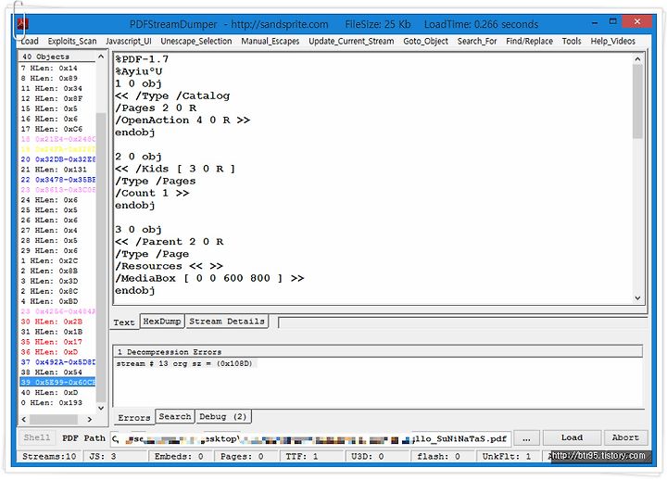
Task: Click the Abort button
Action: [x=625, y=437]
